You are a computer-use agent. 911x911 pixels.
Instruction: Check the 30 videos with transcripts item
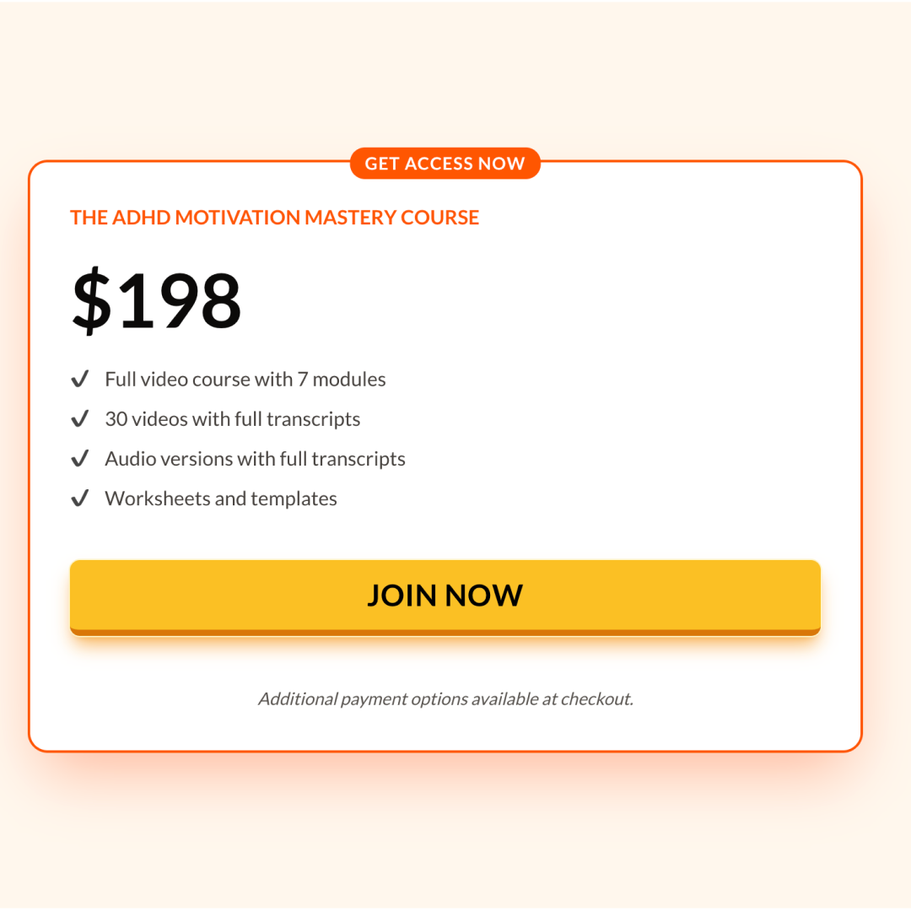click(232, 418)
